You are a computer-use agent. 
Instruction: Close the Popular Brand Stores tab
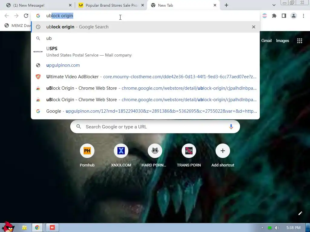143,5
